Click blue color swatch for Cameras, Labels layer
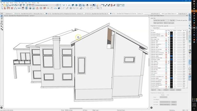 [x=171, y=78]
